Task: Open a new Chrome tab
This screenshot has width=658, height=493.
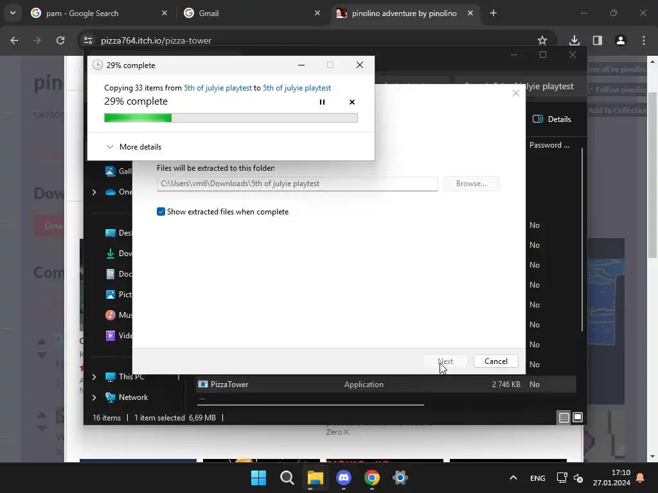Action: [493, 13]
